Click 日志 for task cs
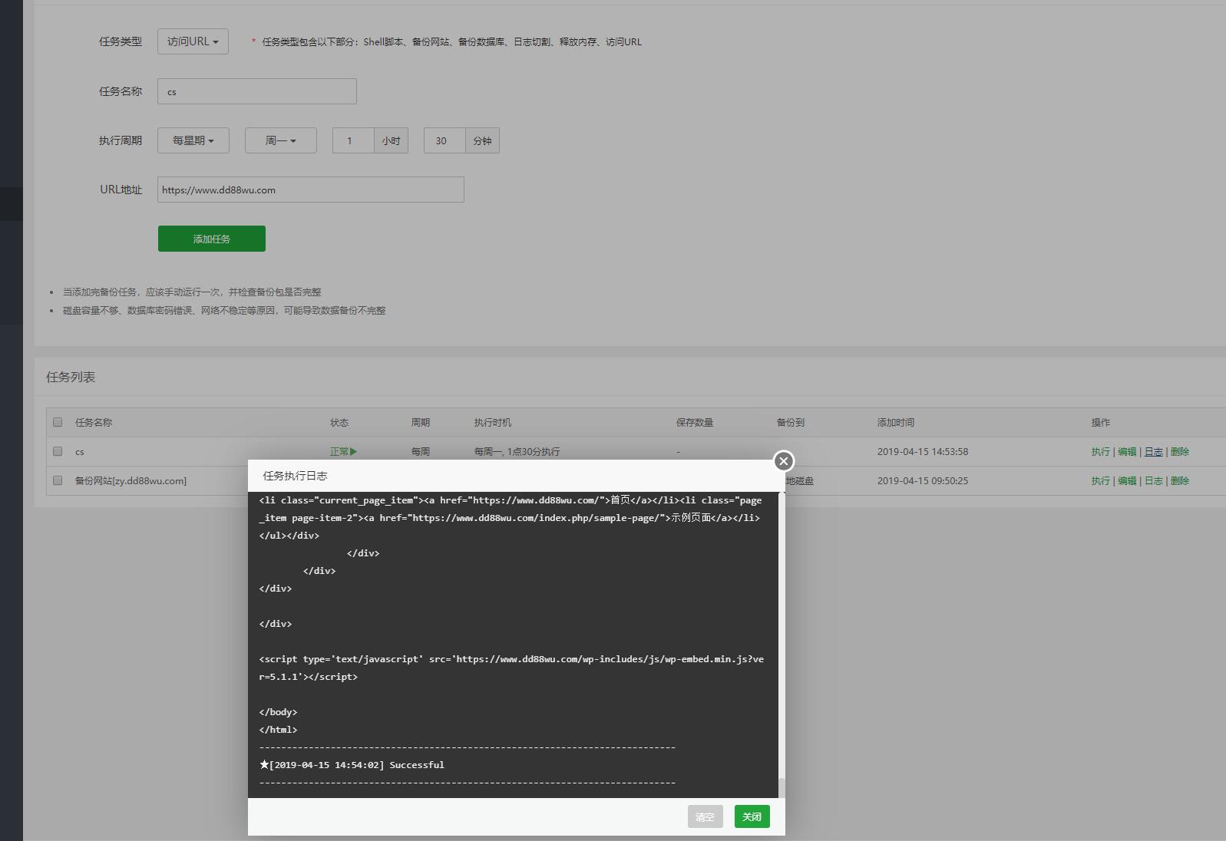Screen dimensions: 1226x841 1153,452
